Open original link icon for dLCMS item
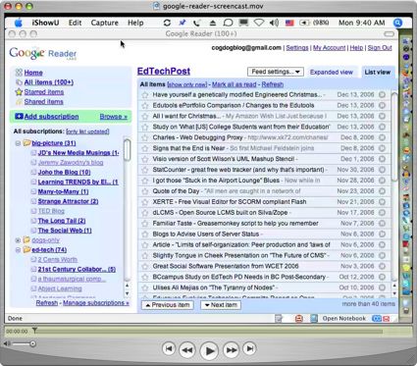The width and height of the screenshot is (417, 366). pos(382,213)
